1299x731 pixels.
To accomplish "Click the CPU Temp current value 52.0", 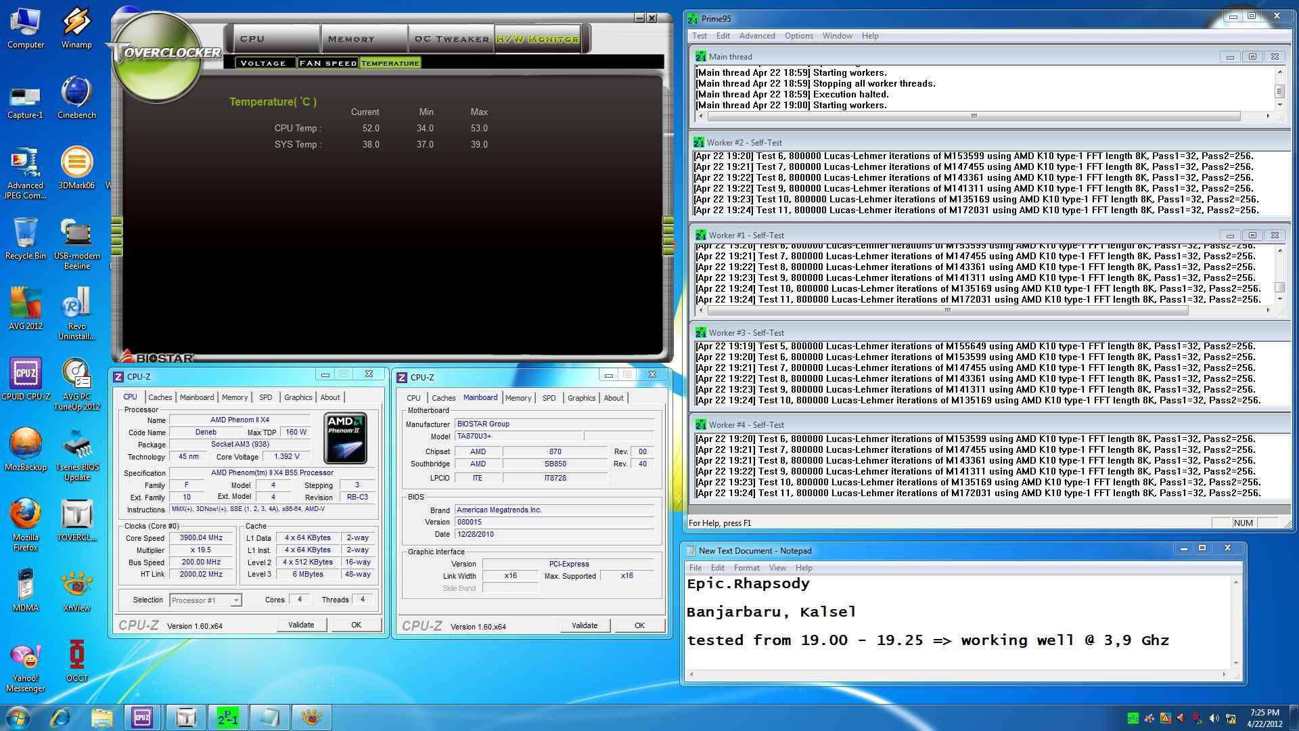I will 370,128.
